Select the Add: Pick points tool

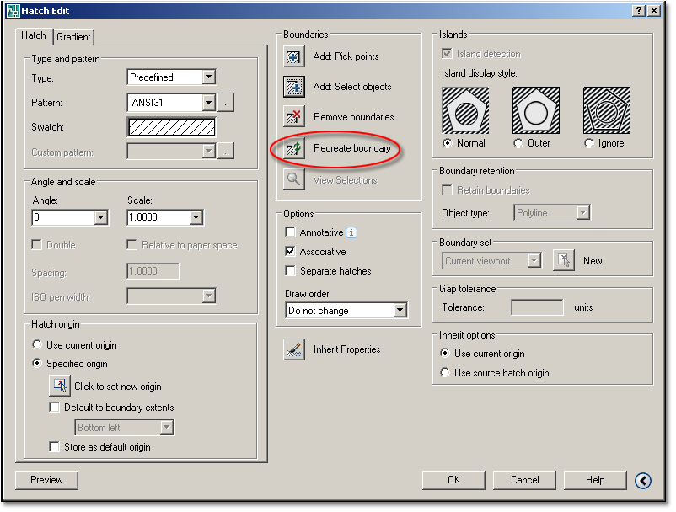[296, 57]
